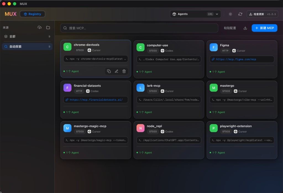Screen dimensions: 283x193
Task: Click the cloud upload icon in sidebar
Action: (x=40, y=28)
